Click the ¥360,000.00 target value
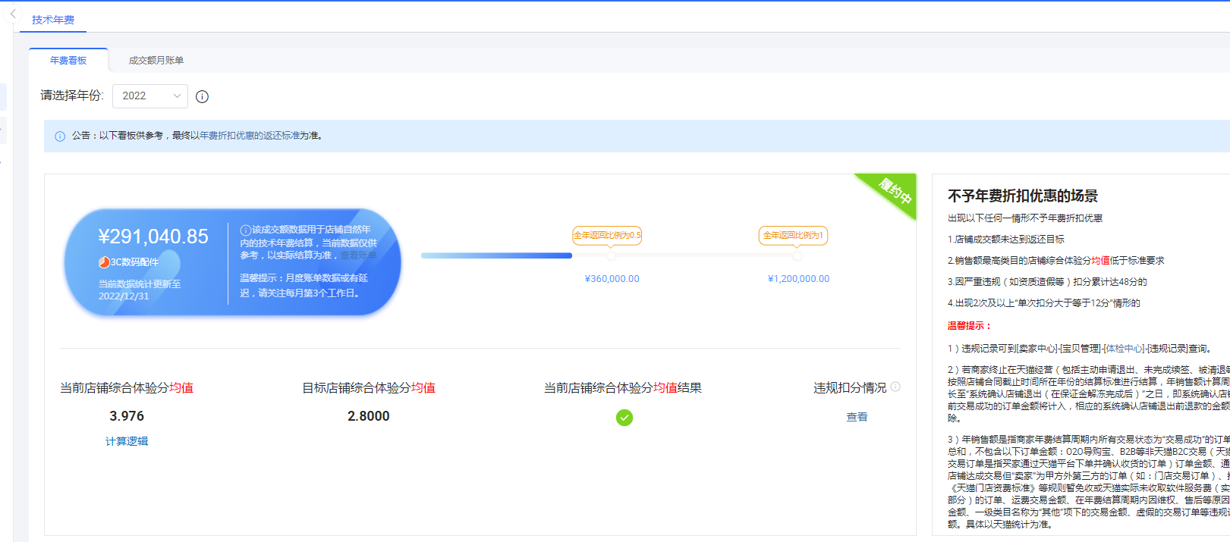The height and width of the screenshot is (542, 1230). point(612,279)
